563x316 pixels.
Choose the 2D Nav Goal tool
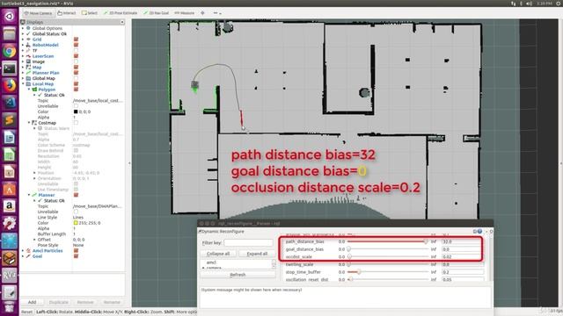click(x=157, y=13)
